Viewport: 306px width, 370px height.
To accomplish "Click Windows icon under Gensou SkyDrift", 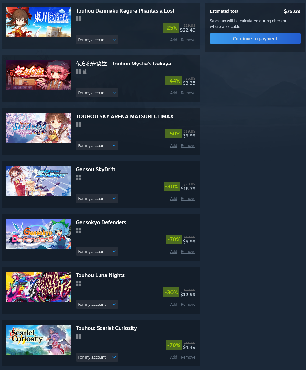I will 79,177.
